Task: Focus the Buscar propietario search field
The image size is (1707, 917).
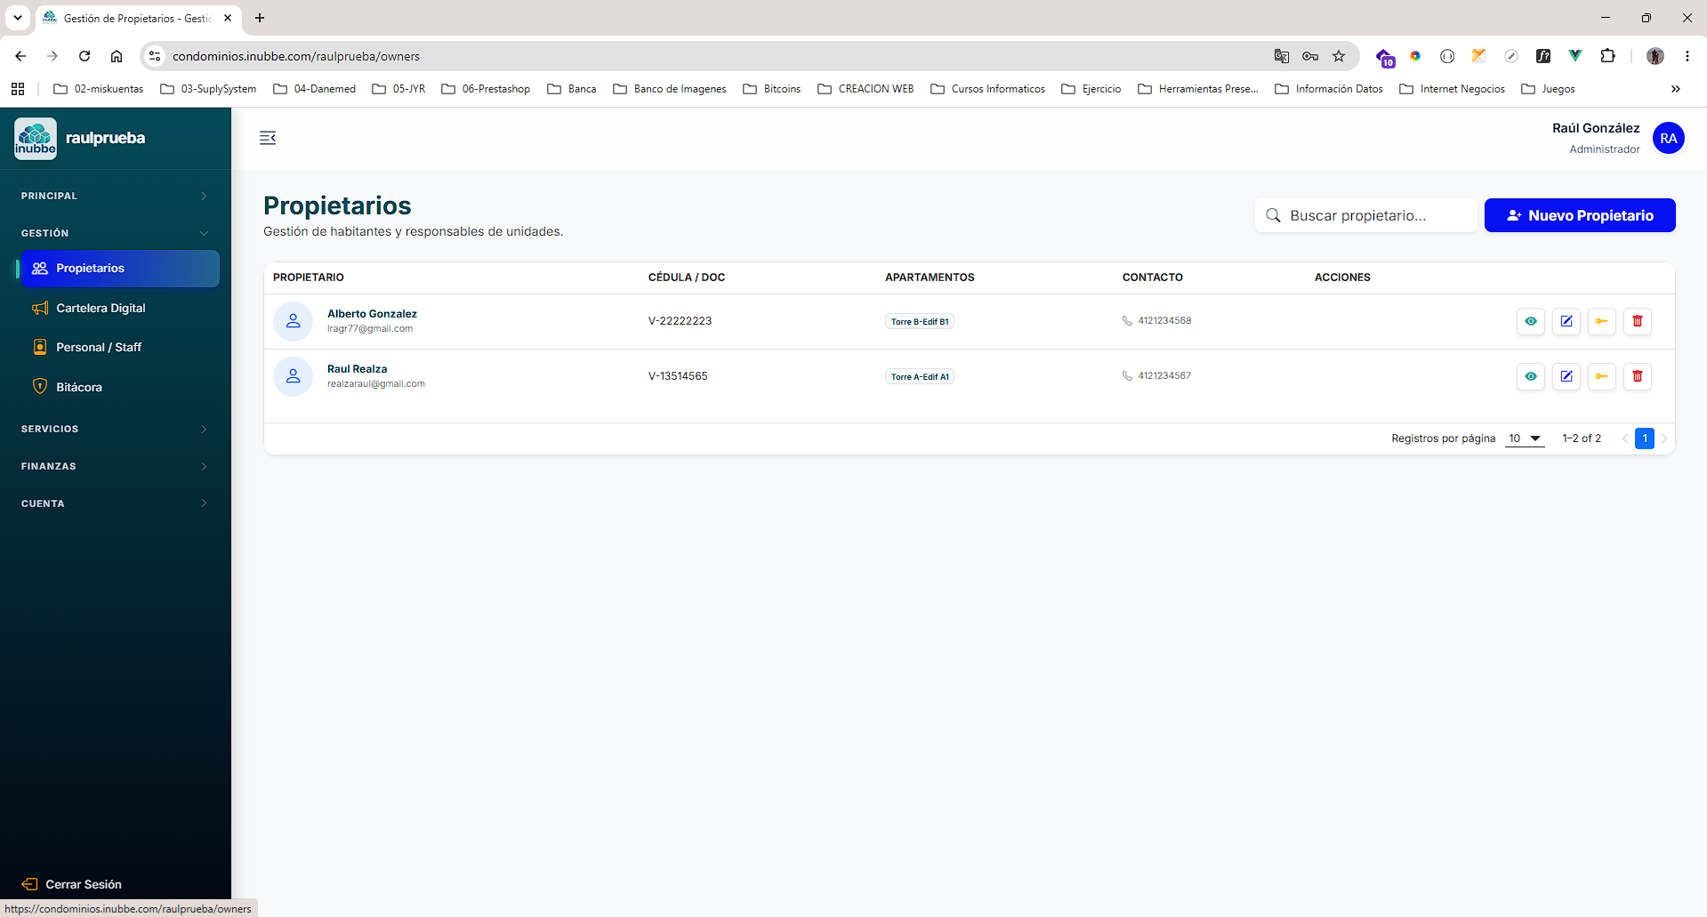Action: click(1365, 215)
